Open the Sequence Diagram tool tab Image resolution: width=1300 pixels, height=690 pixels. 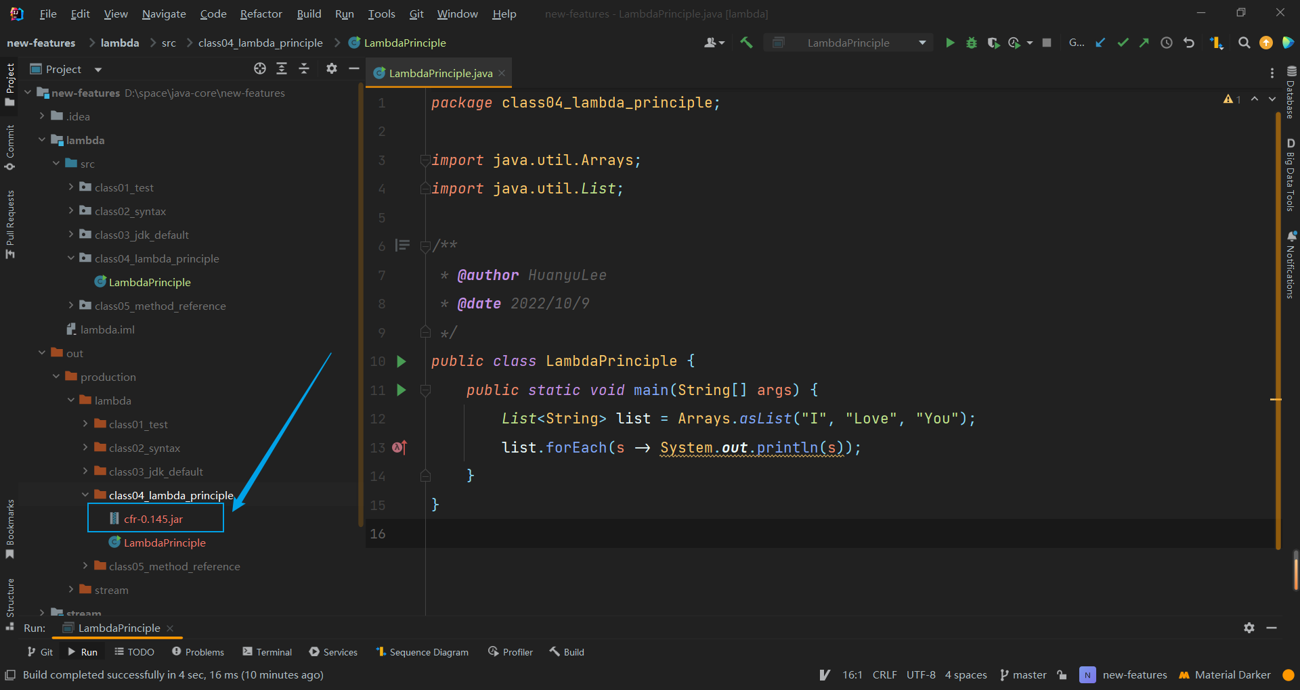422,652
